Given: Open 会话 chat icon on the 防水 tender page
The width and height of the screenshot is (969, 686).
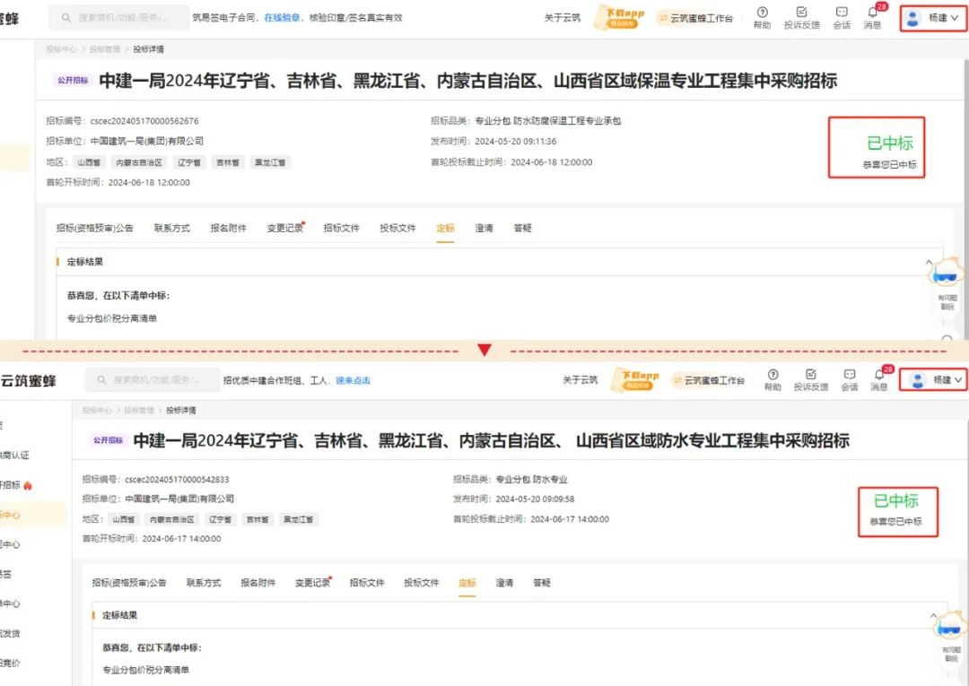Looking at the screenshot, I should point(849,376).
